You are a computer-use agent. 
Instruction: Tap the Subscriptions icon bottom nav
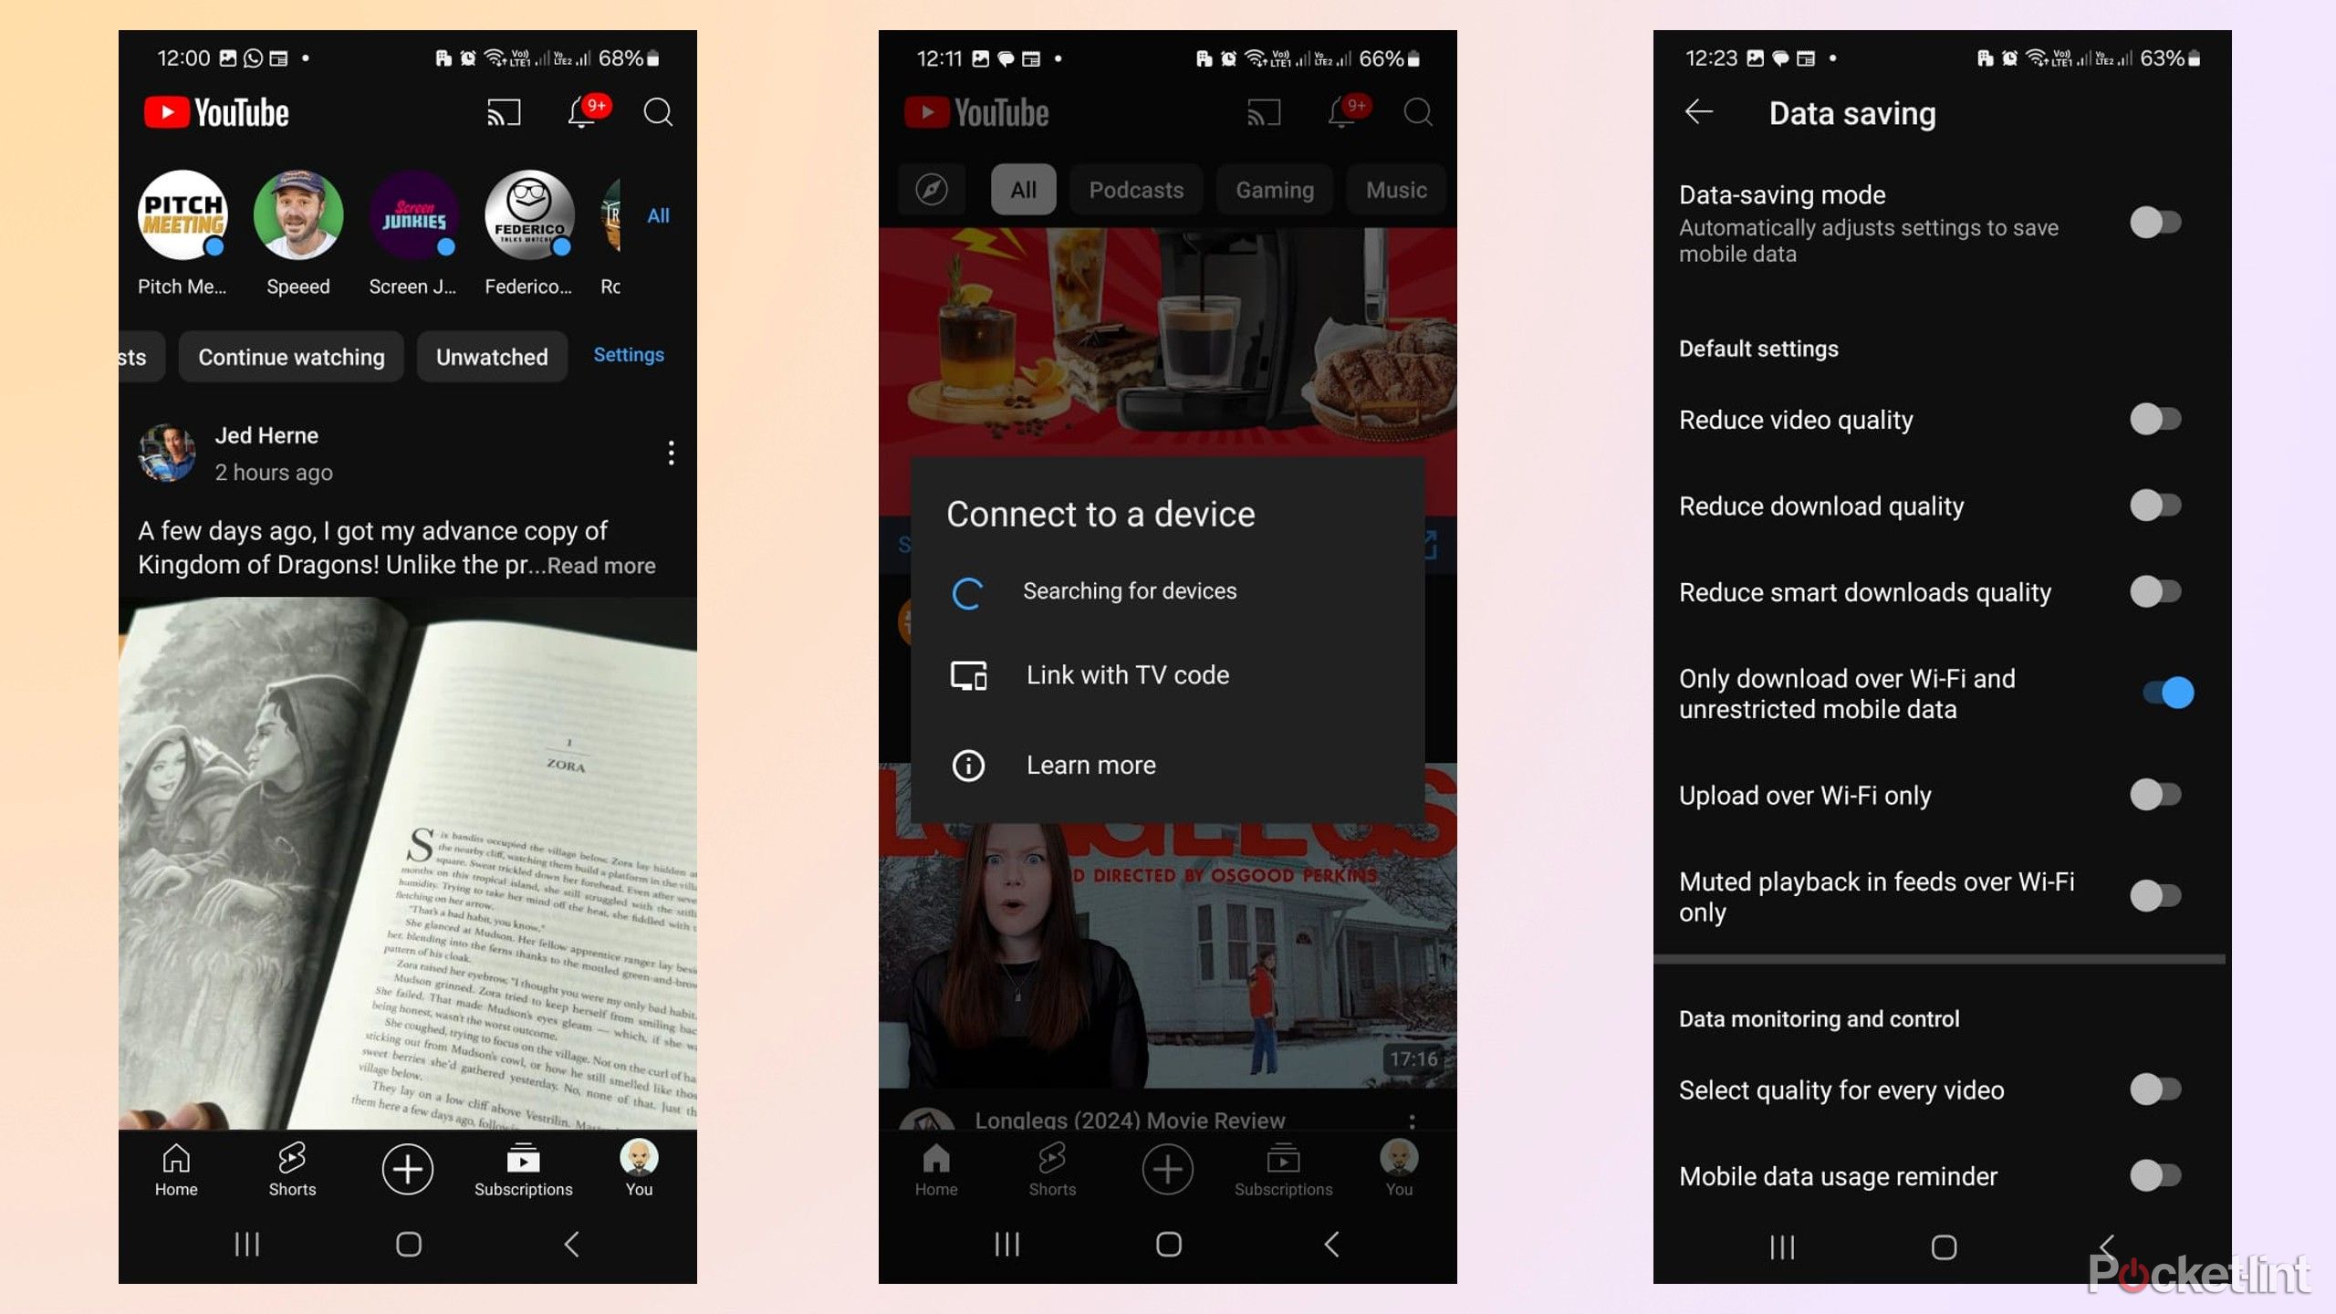pyautogui.click(x=523, y=1168)
